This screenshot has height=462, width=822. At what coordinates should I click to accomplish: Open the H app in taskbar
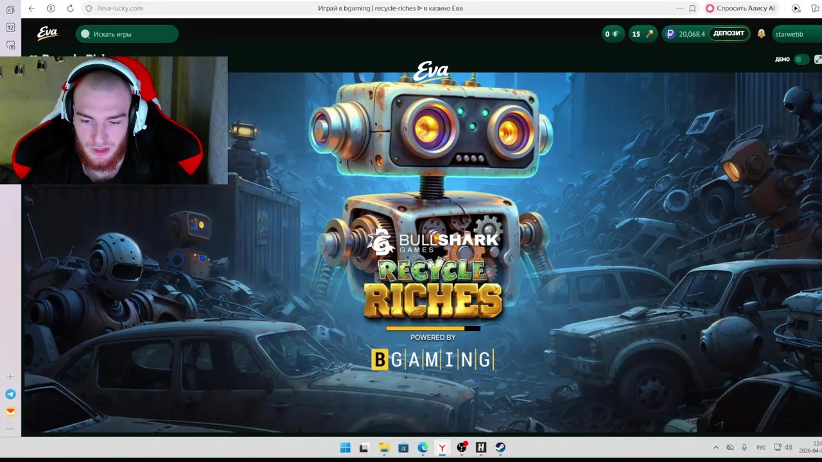480,447
